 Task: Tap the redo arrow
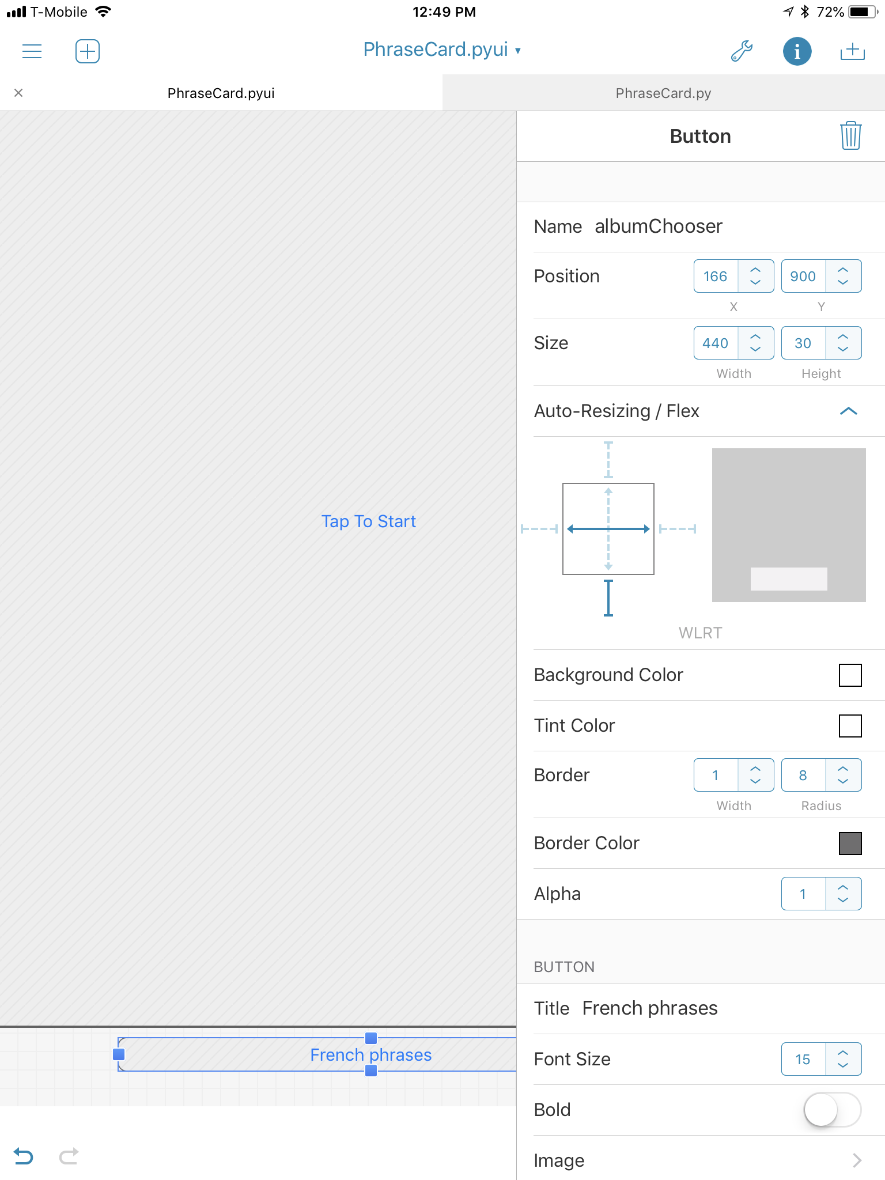[69, 1156]
